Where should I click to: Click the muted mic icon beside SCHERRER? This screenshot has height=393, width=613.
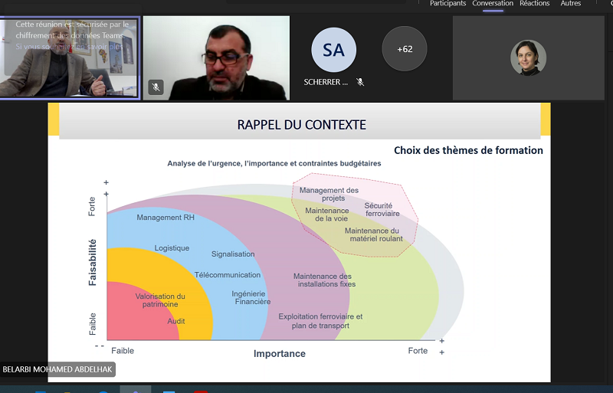pos(360,82)
